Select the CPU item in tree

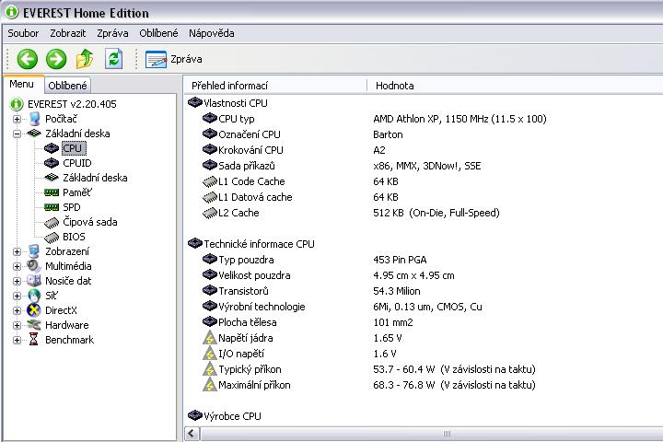click(74, 148)
